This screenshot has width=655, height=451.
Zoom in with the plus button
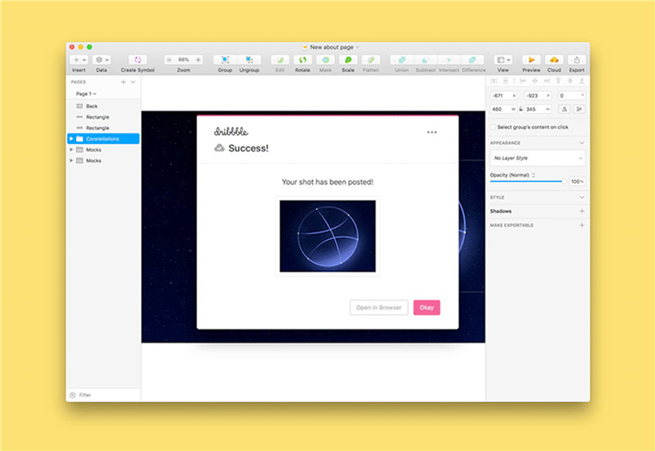tap(198, 60)
